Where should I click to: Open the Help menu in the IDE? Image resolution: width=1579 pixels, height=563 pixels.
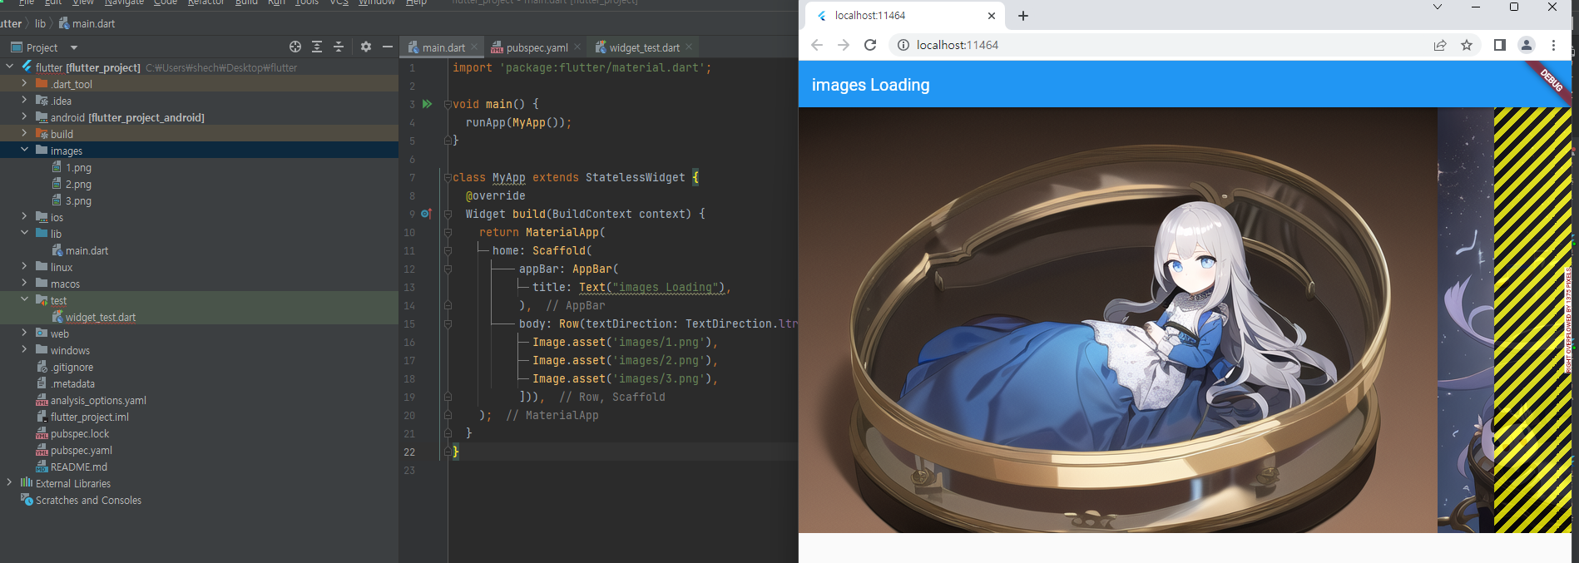(x=416, y=2)
